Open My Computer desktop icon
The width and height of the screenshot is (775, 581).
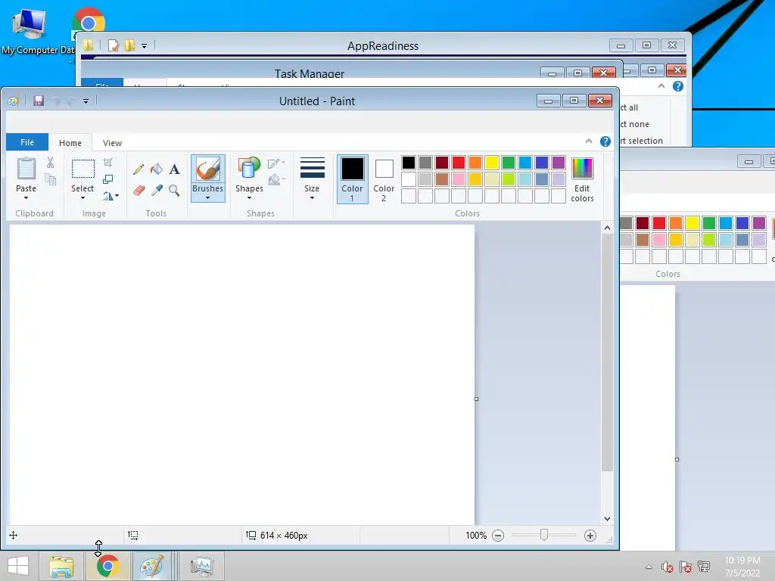(30, 30)
